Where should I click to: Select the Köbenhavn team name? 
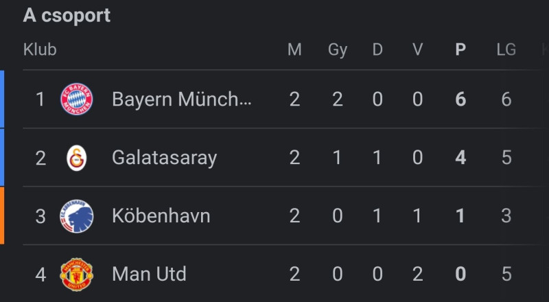(161, 216)
